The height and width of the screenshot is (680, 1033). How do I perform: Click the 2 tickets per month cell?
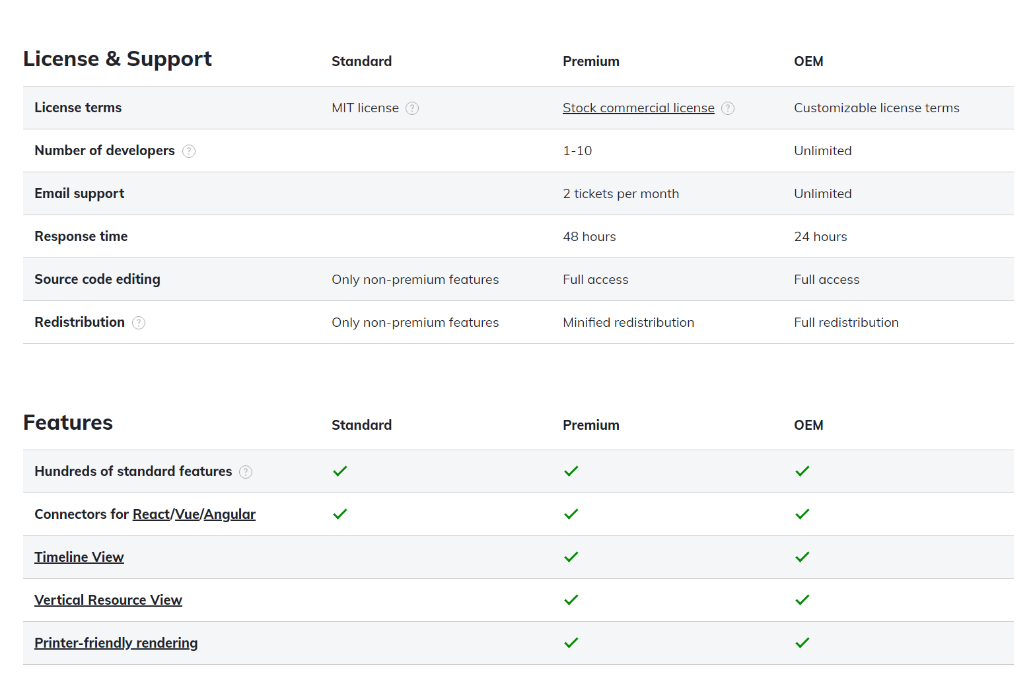pos(621,194)
